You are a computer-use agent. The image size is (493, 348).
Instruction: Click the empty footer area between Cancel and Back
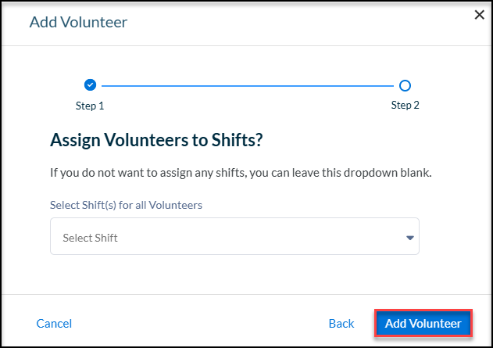[200, 324]
